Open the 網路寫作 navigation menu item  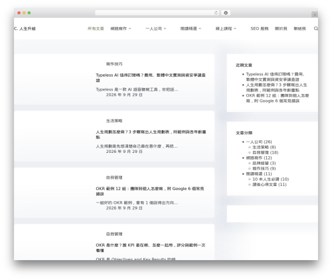[x=119, y=28]
